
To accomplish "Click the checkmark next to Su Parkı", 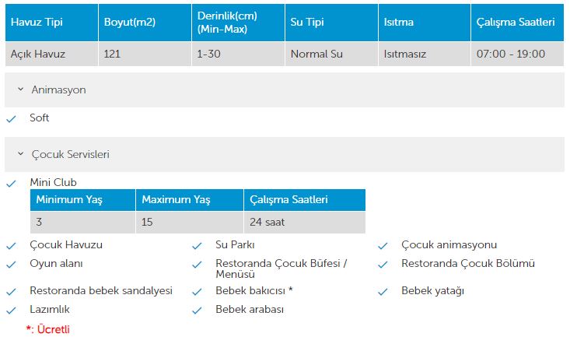I will tap(196, 246).
